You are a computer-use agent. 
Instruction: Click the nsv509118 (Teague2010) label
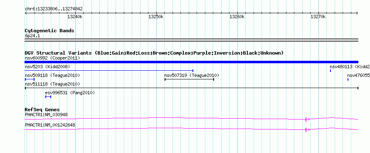52,76
